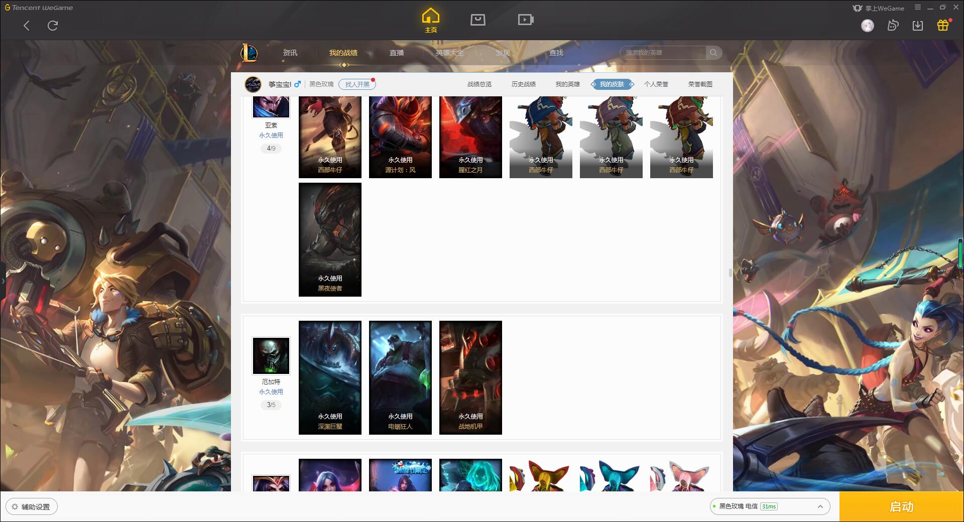Open the blue-cloaked 西部牛仔 chroma card

541,137
